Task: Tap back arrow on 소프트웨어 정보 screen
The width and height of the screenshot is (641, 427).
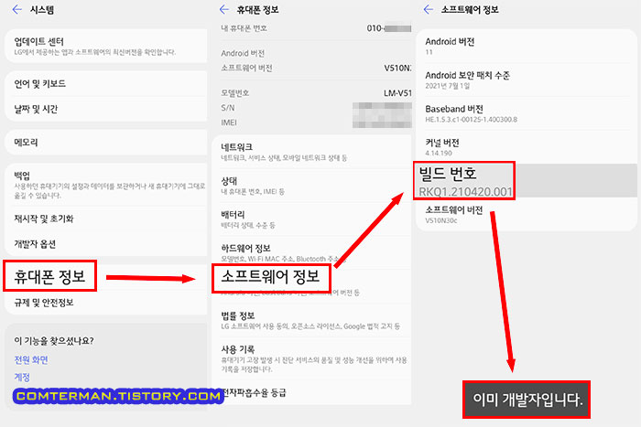Action: click(x=428, y=9)
